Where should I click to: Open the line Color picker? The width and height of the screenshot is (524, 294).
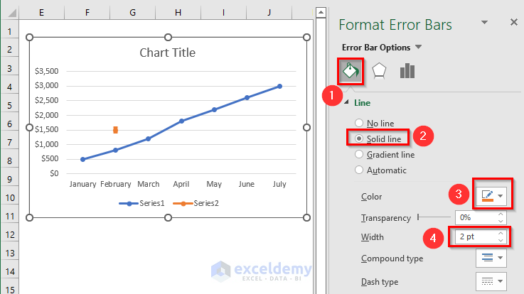click(x=491, y=196)
